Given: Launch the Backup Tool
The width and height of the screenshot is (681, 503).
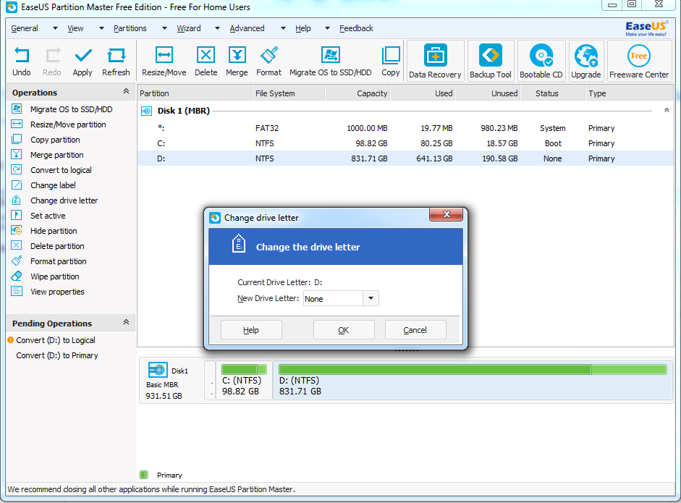Looking at the screenshot, I should (x=491, y=61).
